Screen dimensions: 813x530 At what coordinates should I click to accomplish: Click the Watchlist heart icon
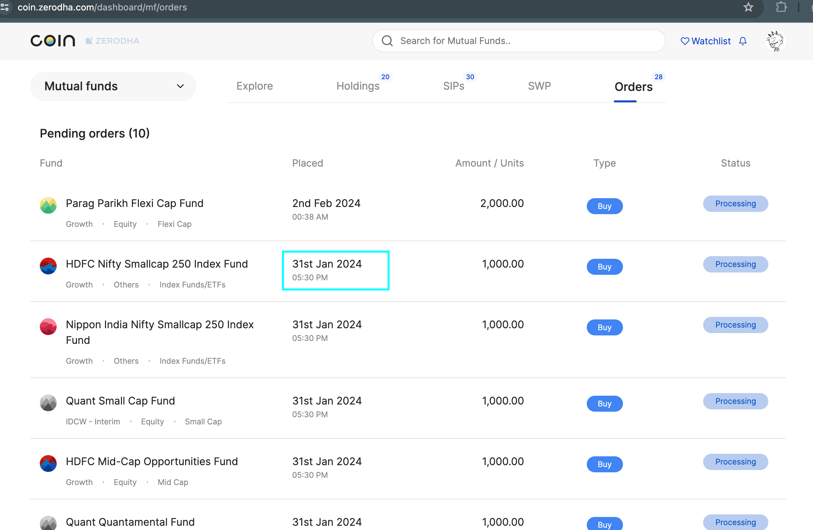(x=685, y=41)
